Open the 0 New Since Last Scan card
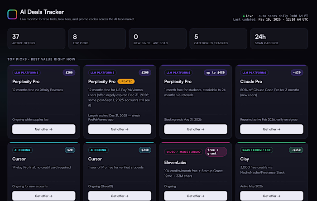The width and height of the screenshot is (317, 201). tap(158, 39)
